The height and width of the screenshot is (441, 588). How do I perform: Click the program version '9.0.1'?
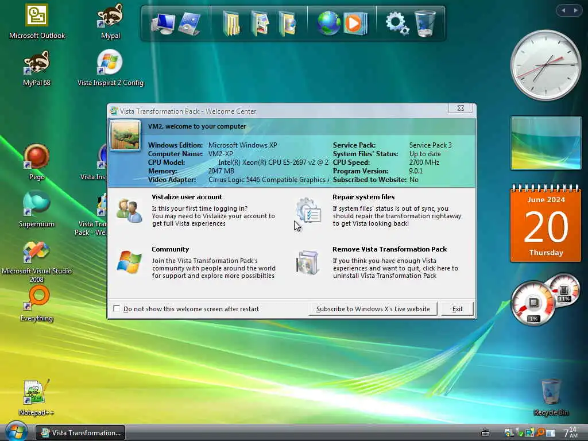pyautogui.click(x=416, y=171)
